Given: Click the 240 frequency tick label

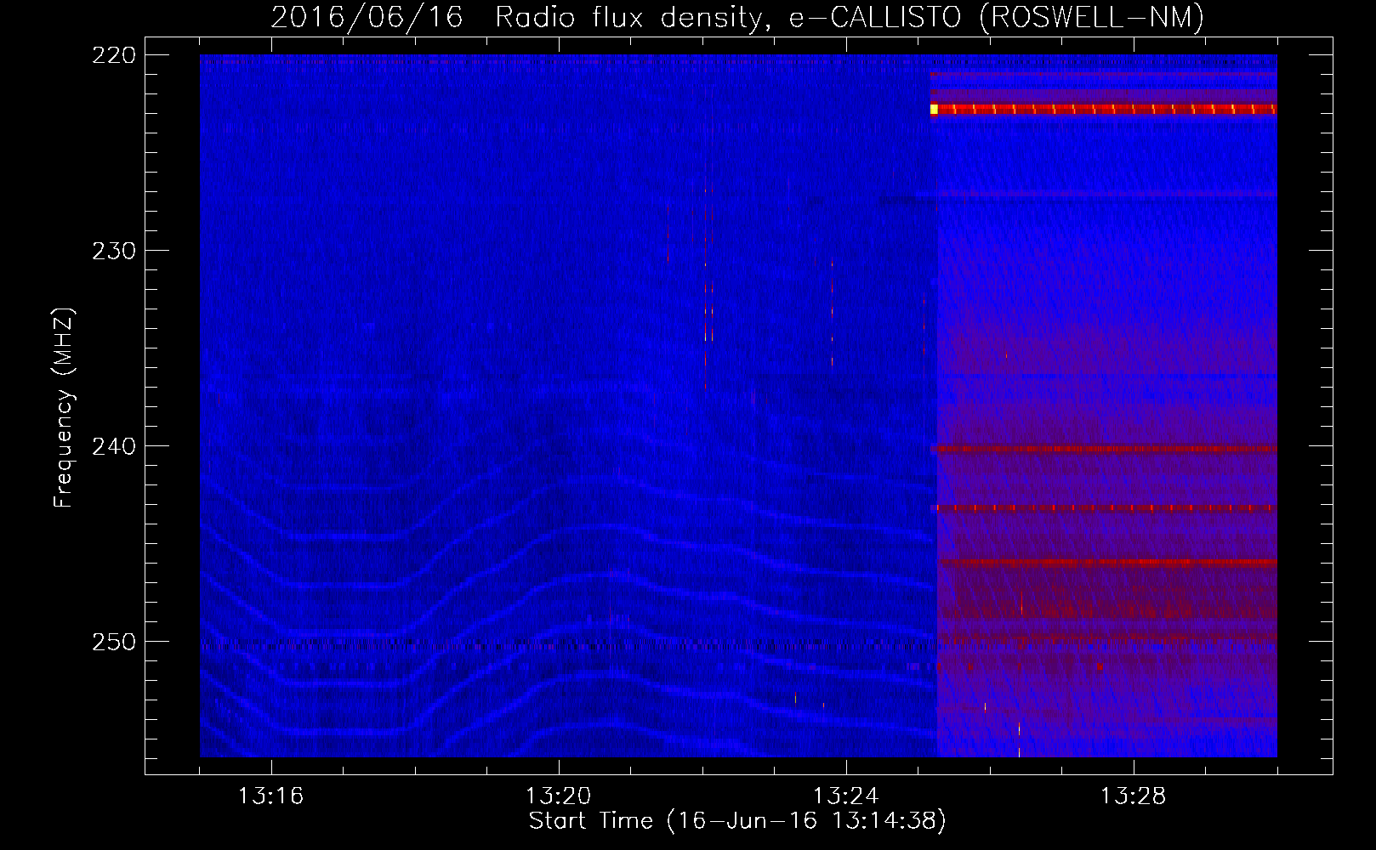Looking at the screenshot, I should (x=114, y=446).
